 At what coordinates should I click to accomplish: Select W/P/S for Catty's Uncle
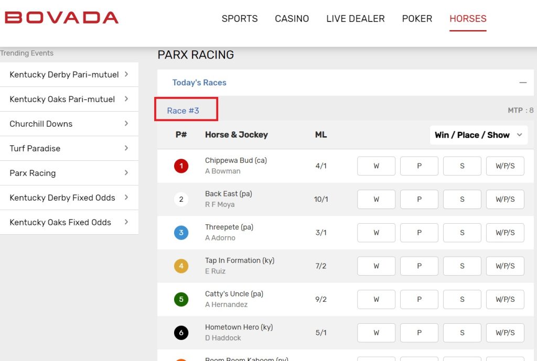[x=505, y=299]
